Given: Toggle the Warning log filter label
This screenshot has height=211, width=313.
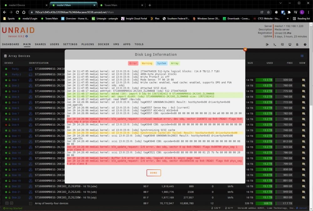Looking at the screenshot, I should click(x=147, y=63).
